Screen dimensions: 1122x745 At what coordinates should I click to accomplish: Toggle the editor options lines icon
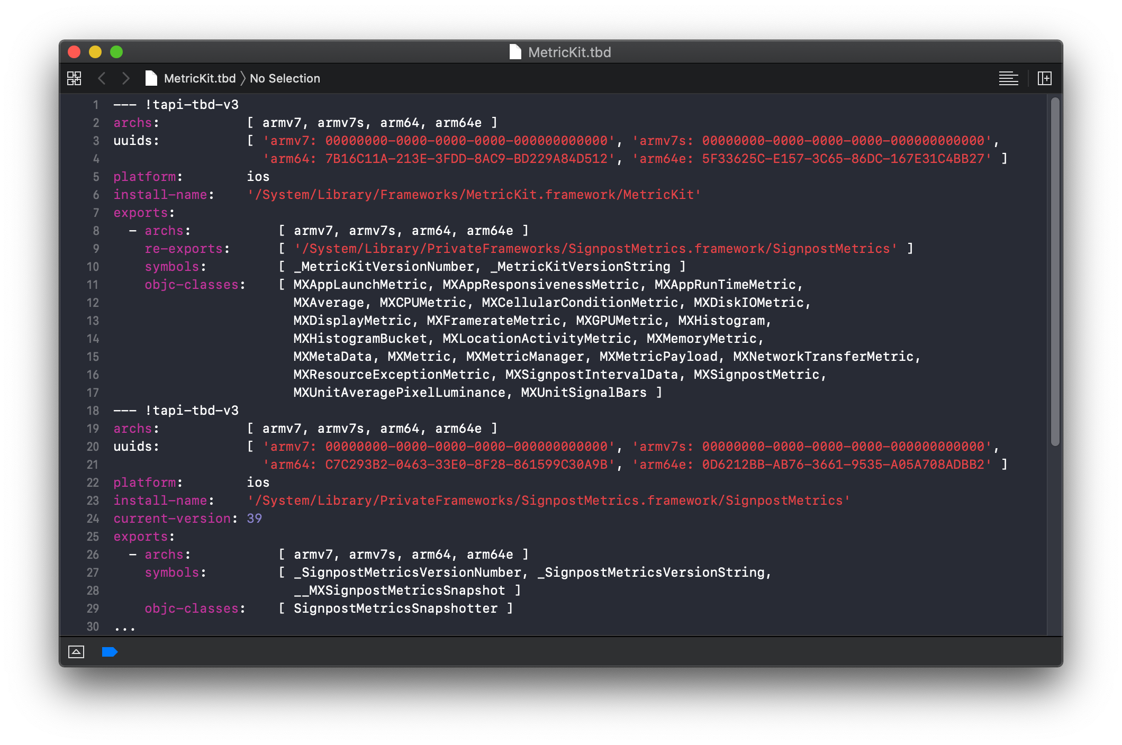[x=1008, y=78]
